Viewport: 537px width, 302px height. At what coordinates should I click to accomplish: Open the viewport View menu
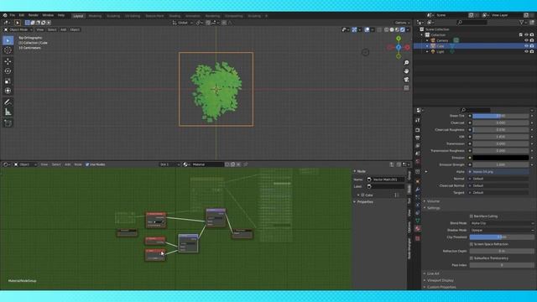pos(39,30)
